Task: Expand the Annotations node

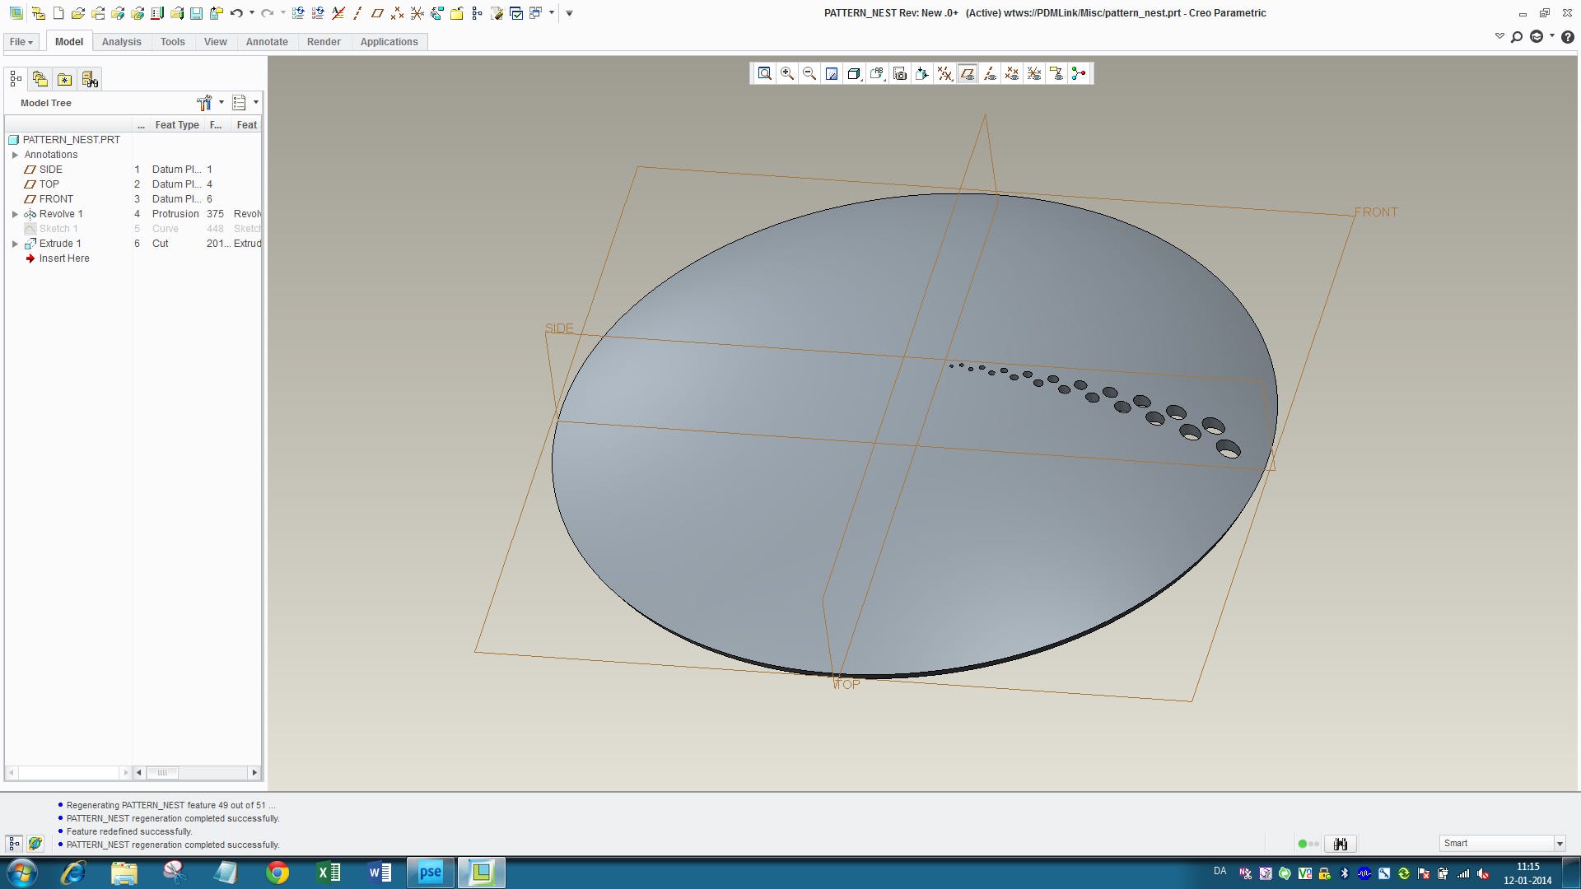Action: pyautogui.click(x=15, y=155)
